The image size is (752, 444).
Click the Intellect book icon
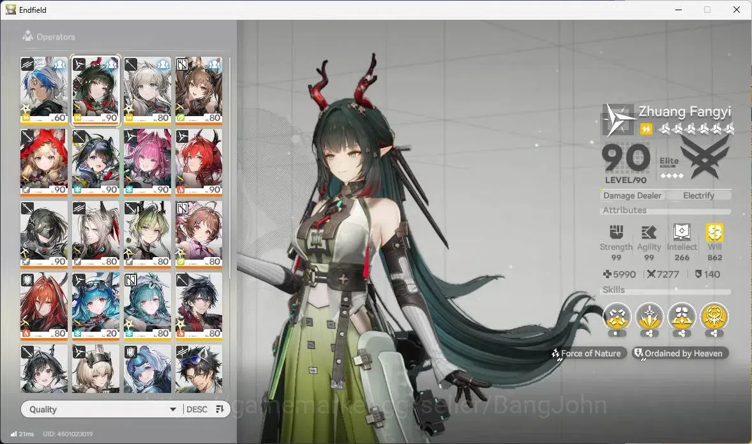(682, 232)
